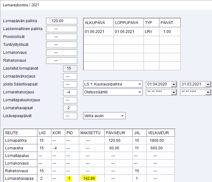Select the Laskennallinen palkka input field
The width and height of the screenshot is (212, 182).
click(x=61, y=29)
